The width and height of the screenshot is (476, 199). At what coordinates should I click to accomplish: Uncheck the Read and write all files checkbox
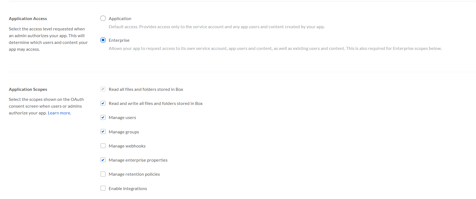103,103
